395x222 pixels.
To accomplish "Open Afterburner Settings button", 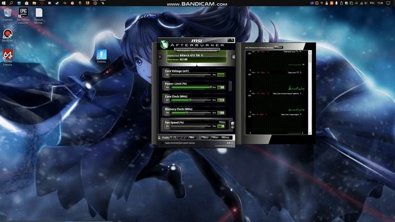I will (x=225, y=138).
